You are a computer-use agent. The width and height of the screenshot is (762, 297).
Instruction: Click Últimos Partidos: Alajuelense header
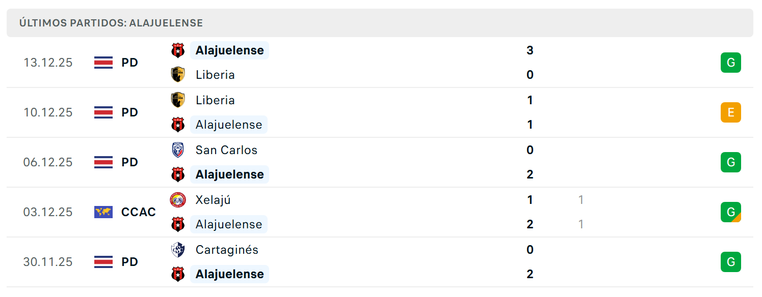click(x=111, y=23)
